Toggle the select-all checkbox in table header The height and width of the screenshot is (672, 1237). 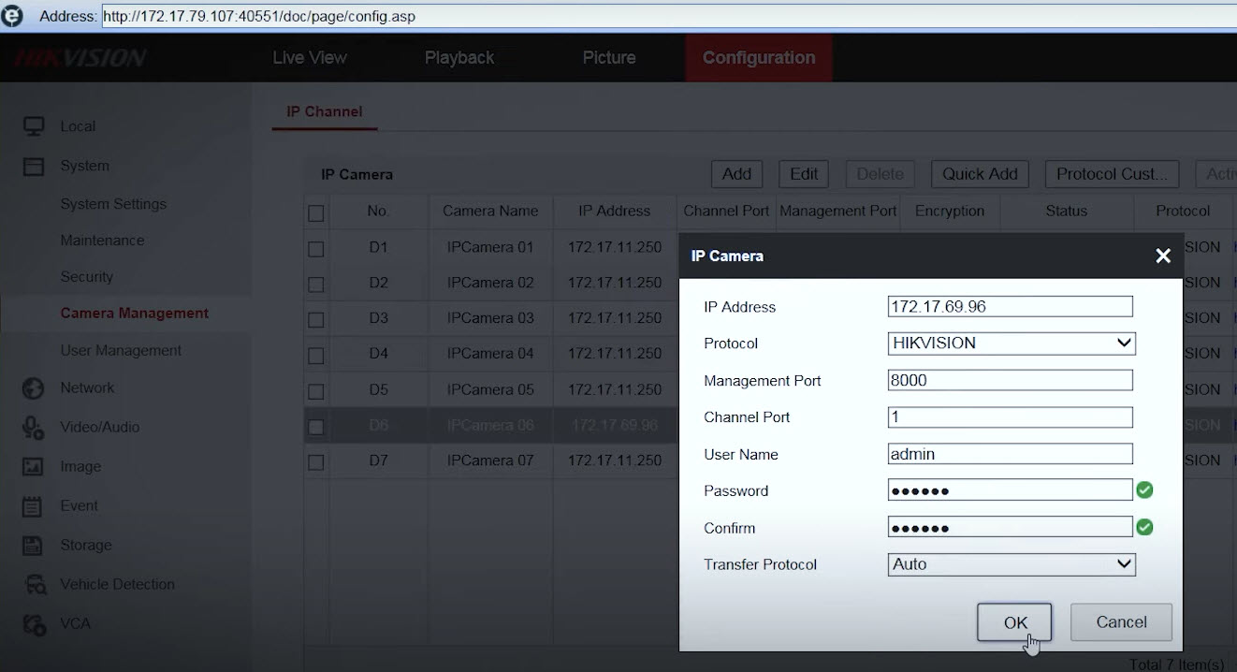pyautogui.click(x=316, y=213)
